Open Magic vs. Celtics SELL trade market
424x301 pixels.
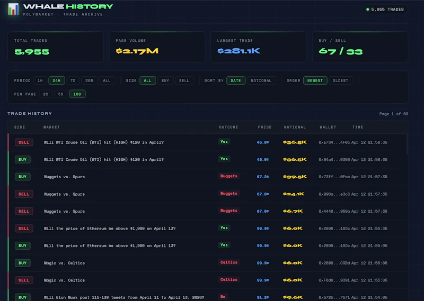pos(64,280)
